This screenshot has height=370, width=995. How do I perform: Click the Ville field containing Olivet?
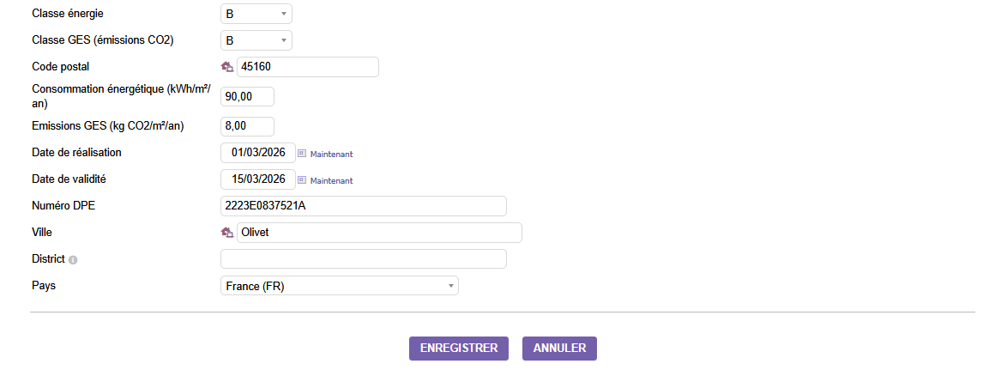click(378, 233)
